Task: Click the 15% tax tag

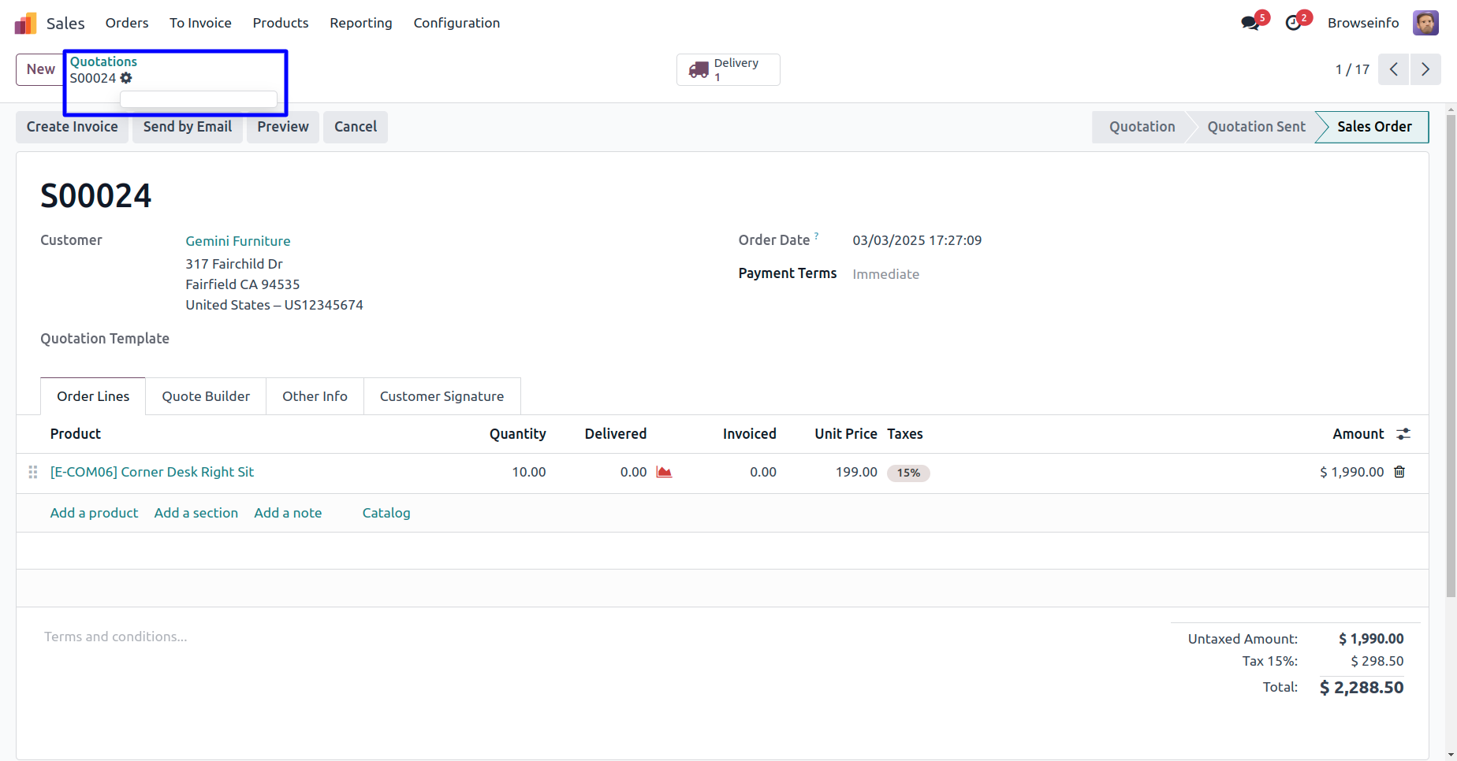Action: pyautogui.click(x=908, y=473)
